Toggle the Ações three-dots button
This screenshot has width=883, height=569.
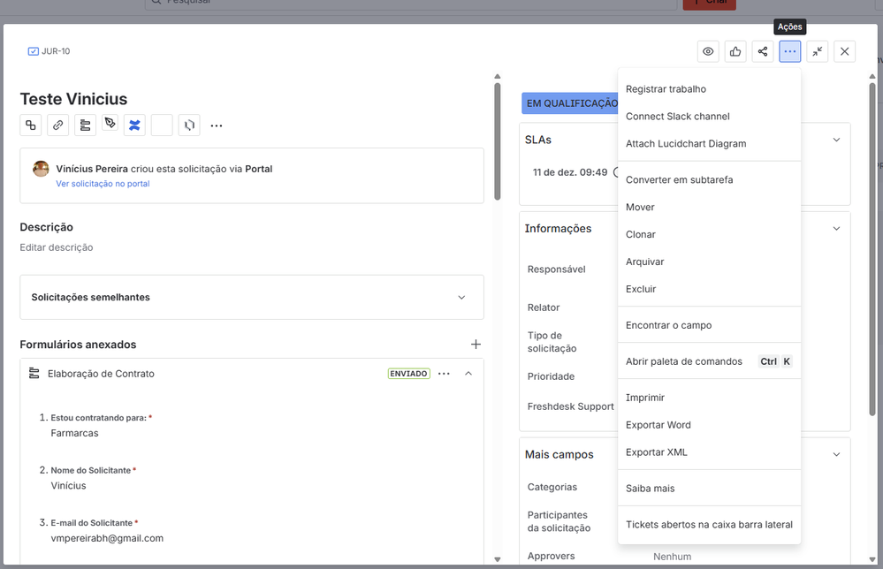tap(790, 52)
